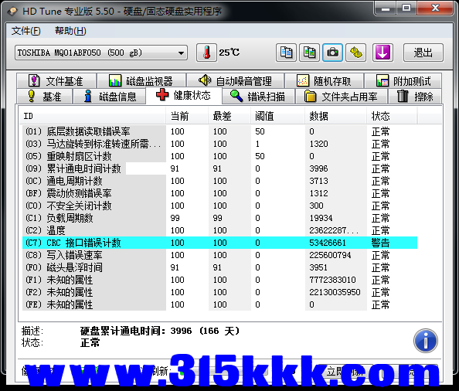Select row (C0) 不安全关闭计数

(x=219, y=206)
